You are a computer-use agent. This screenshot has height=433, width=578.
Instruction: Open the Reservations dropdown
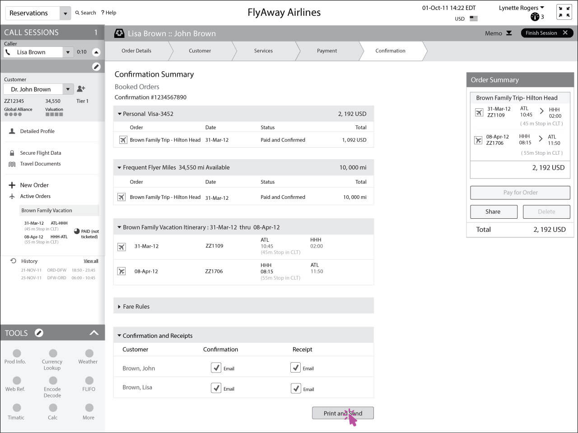click(x=65, y=13)
